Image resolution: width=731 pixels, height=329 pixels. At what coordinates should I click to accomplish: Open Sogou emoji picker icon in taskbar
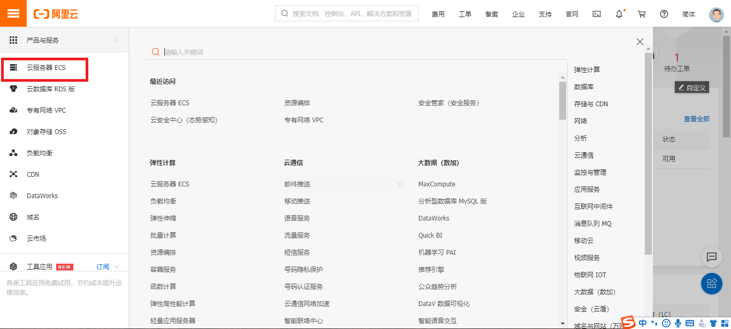click(x=665, y=323)
